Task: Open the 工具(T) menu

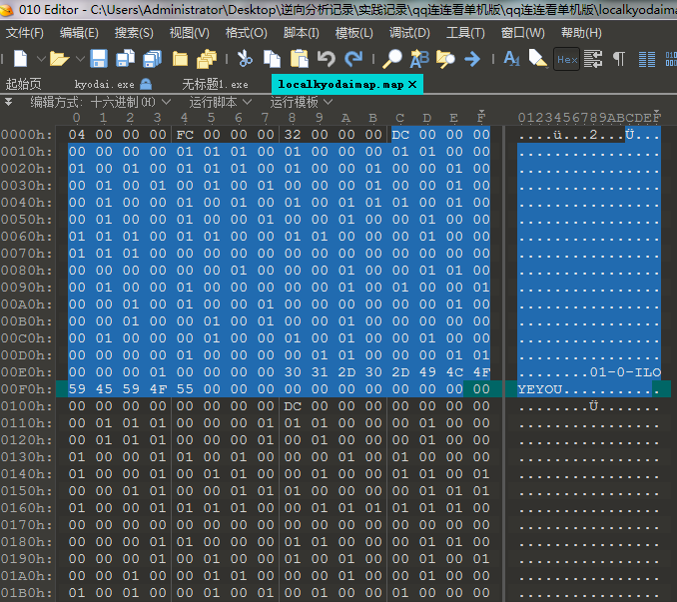Action: [465, 33]
